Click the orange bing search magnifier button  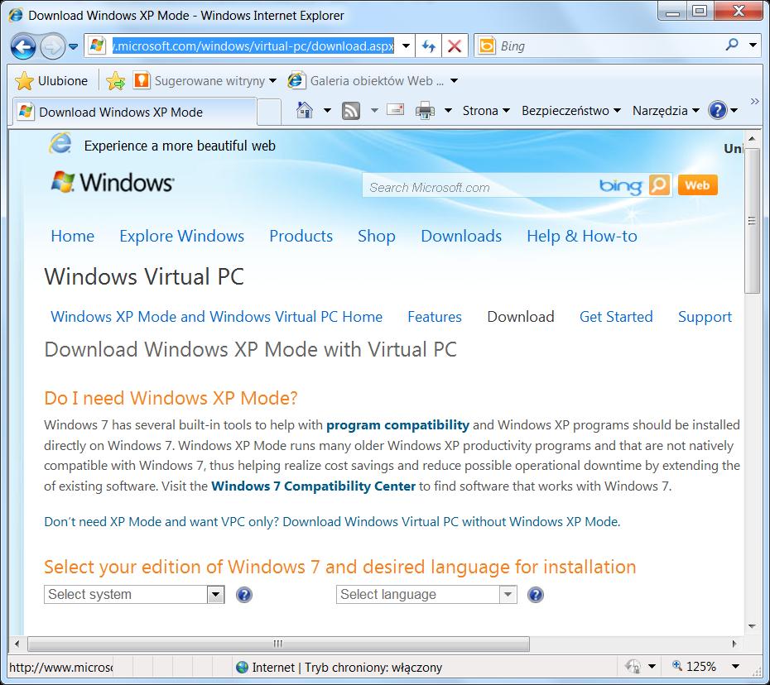click(659, 185)
